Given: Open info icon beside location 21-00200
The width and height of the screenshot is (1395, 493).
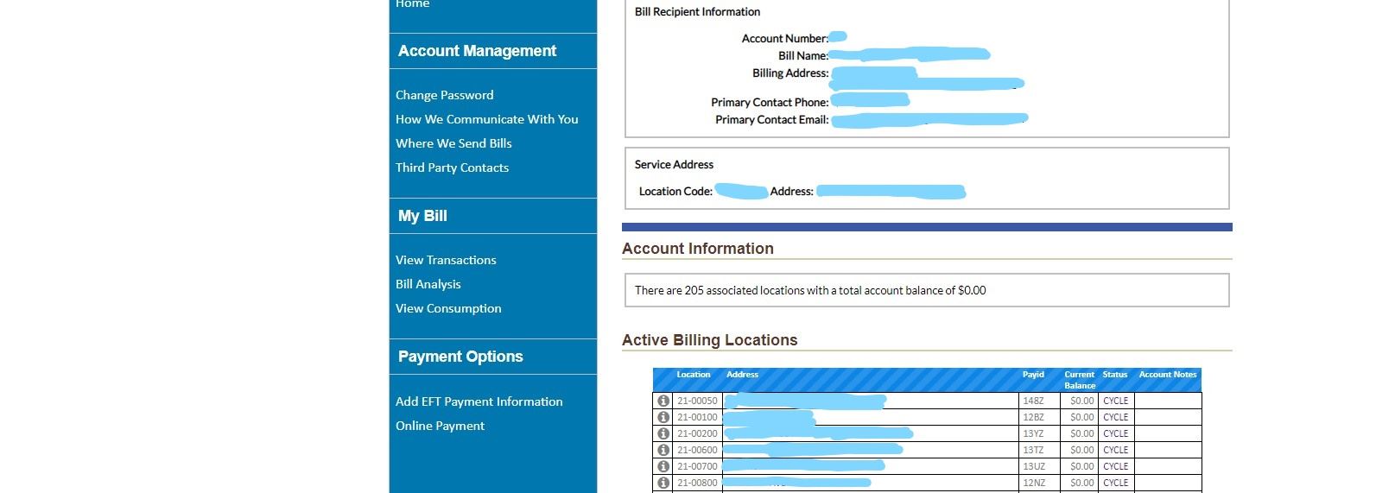Looking at the screenshot, I should [663, 433].
